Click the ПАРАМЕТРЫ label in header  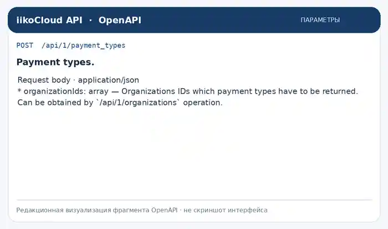320,20
